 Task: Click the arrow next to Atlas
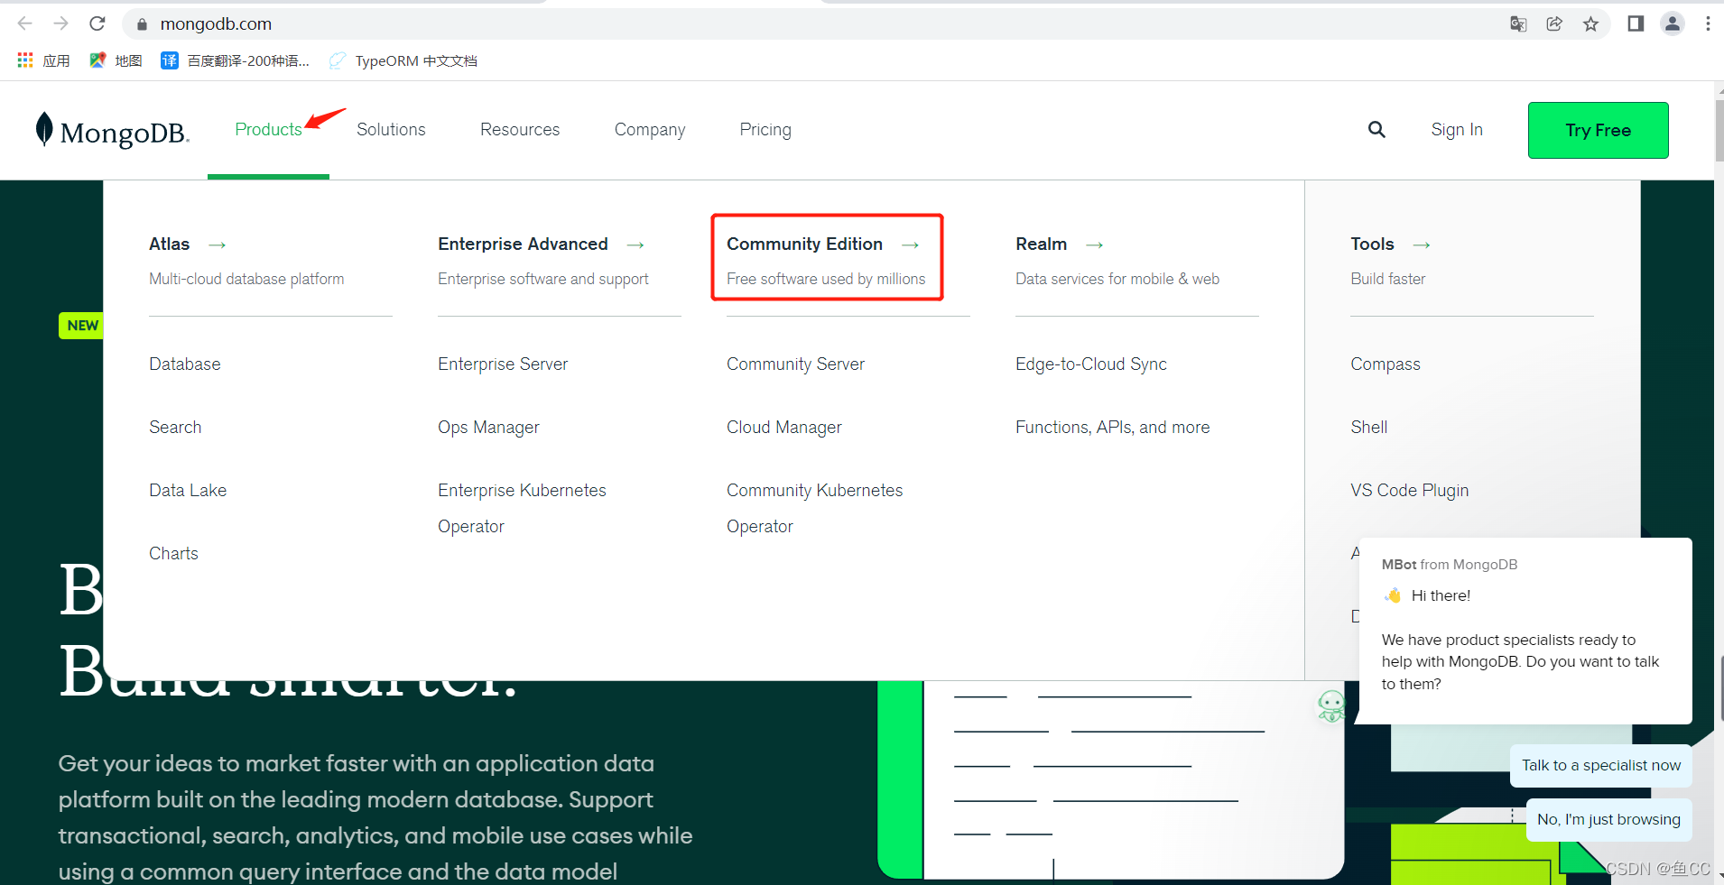click(218, 244)
